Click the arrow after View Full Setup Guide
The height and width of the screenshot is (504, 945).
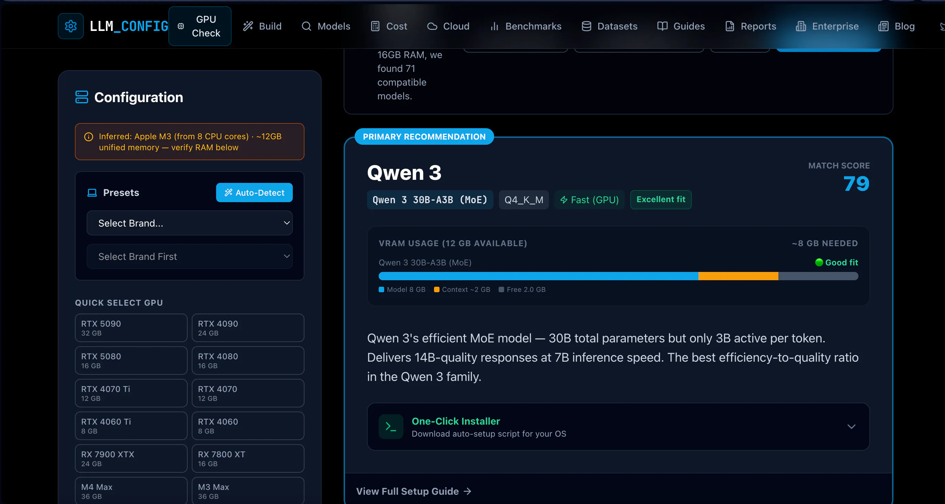click(467, 491)
